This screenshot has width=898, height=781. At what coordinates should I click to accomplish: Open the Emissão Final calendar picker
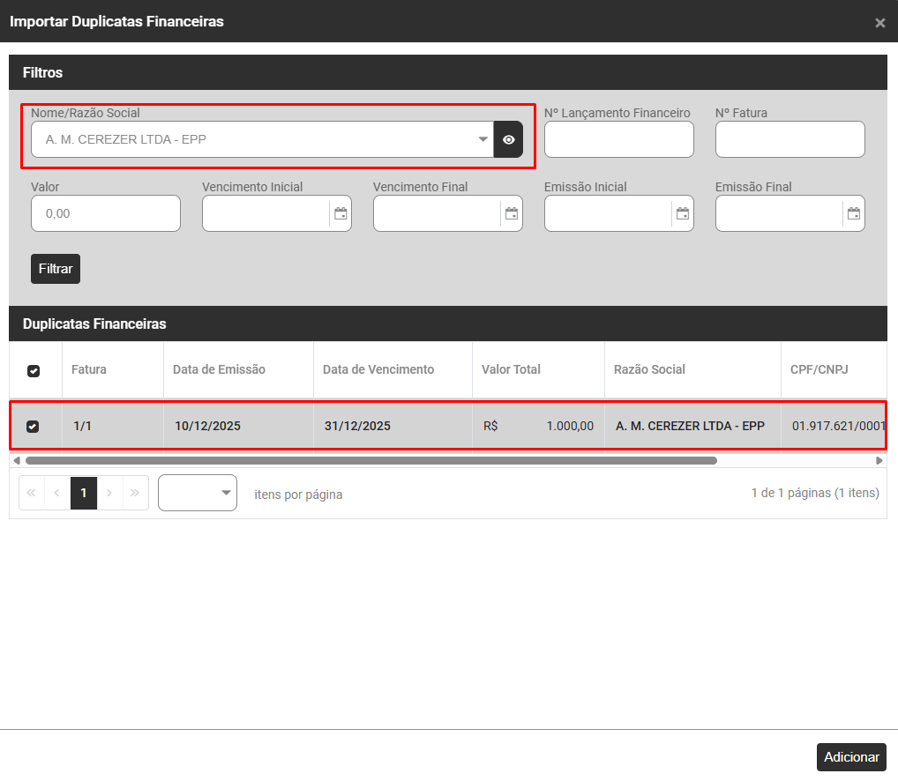pos(853,213)
